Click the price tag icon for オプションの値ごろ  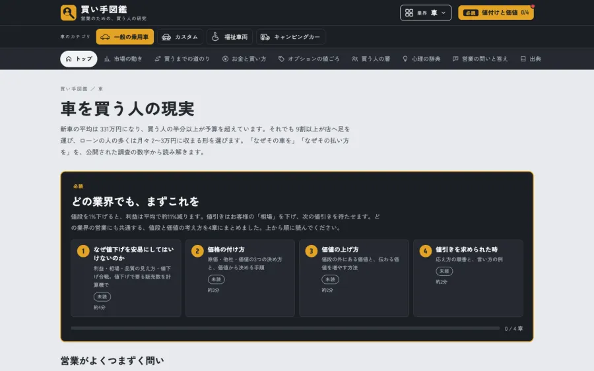(281, 59)
